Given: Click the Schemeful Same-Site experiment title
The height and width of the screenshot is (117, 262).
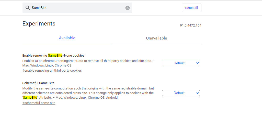Looking at the screenshot, I should (x=38, y=83).
